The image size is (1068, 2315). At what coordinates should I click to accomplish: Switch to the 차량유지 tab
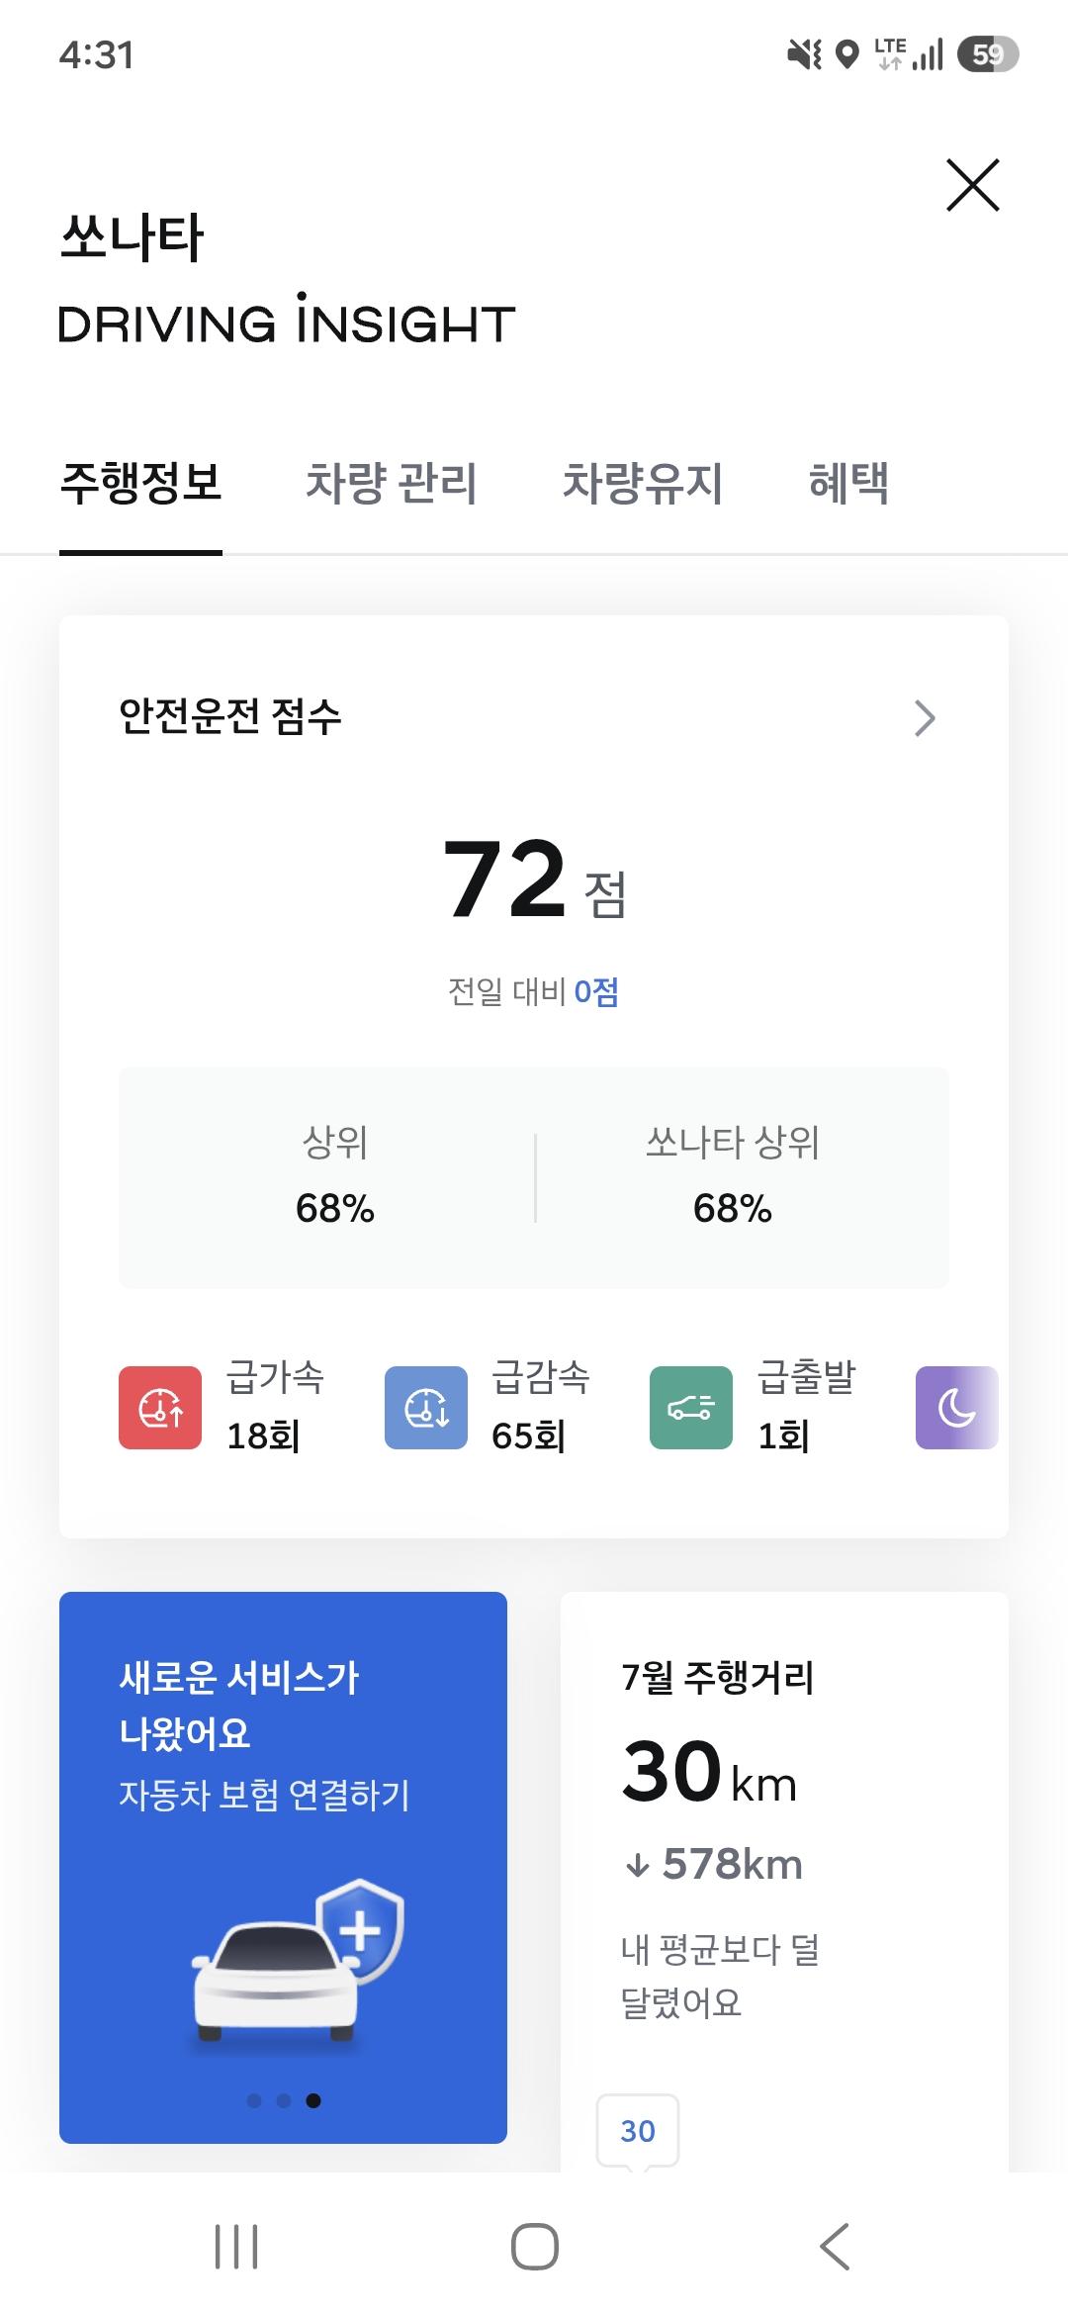643,484
